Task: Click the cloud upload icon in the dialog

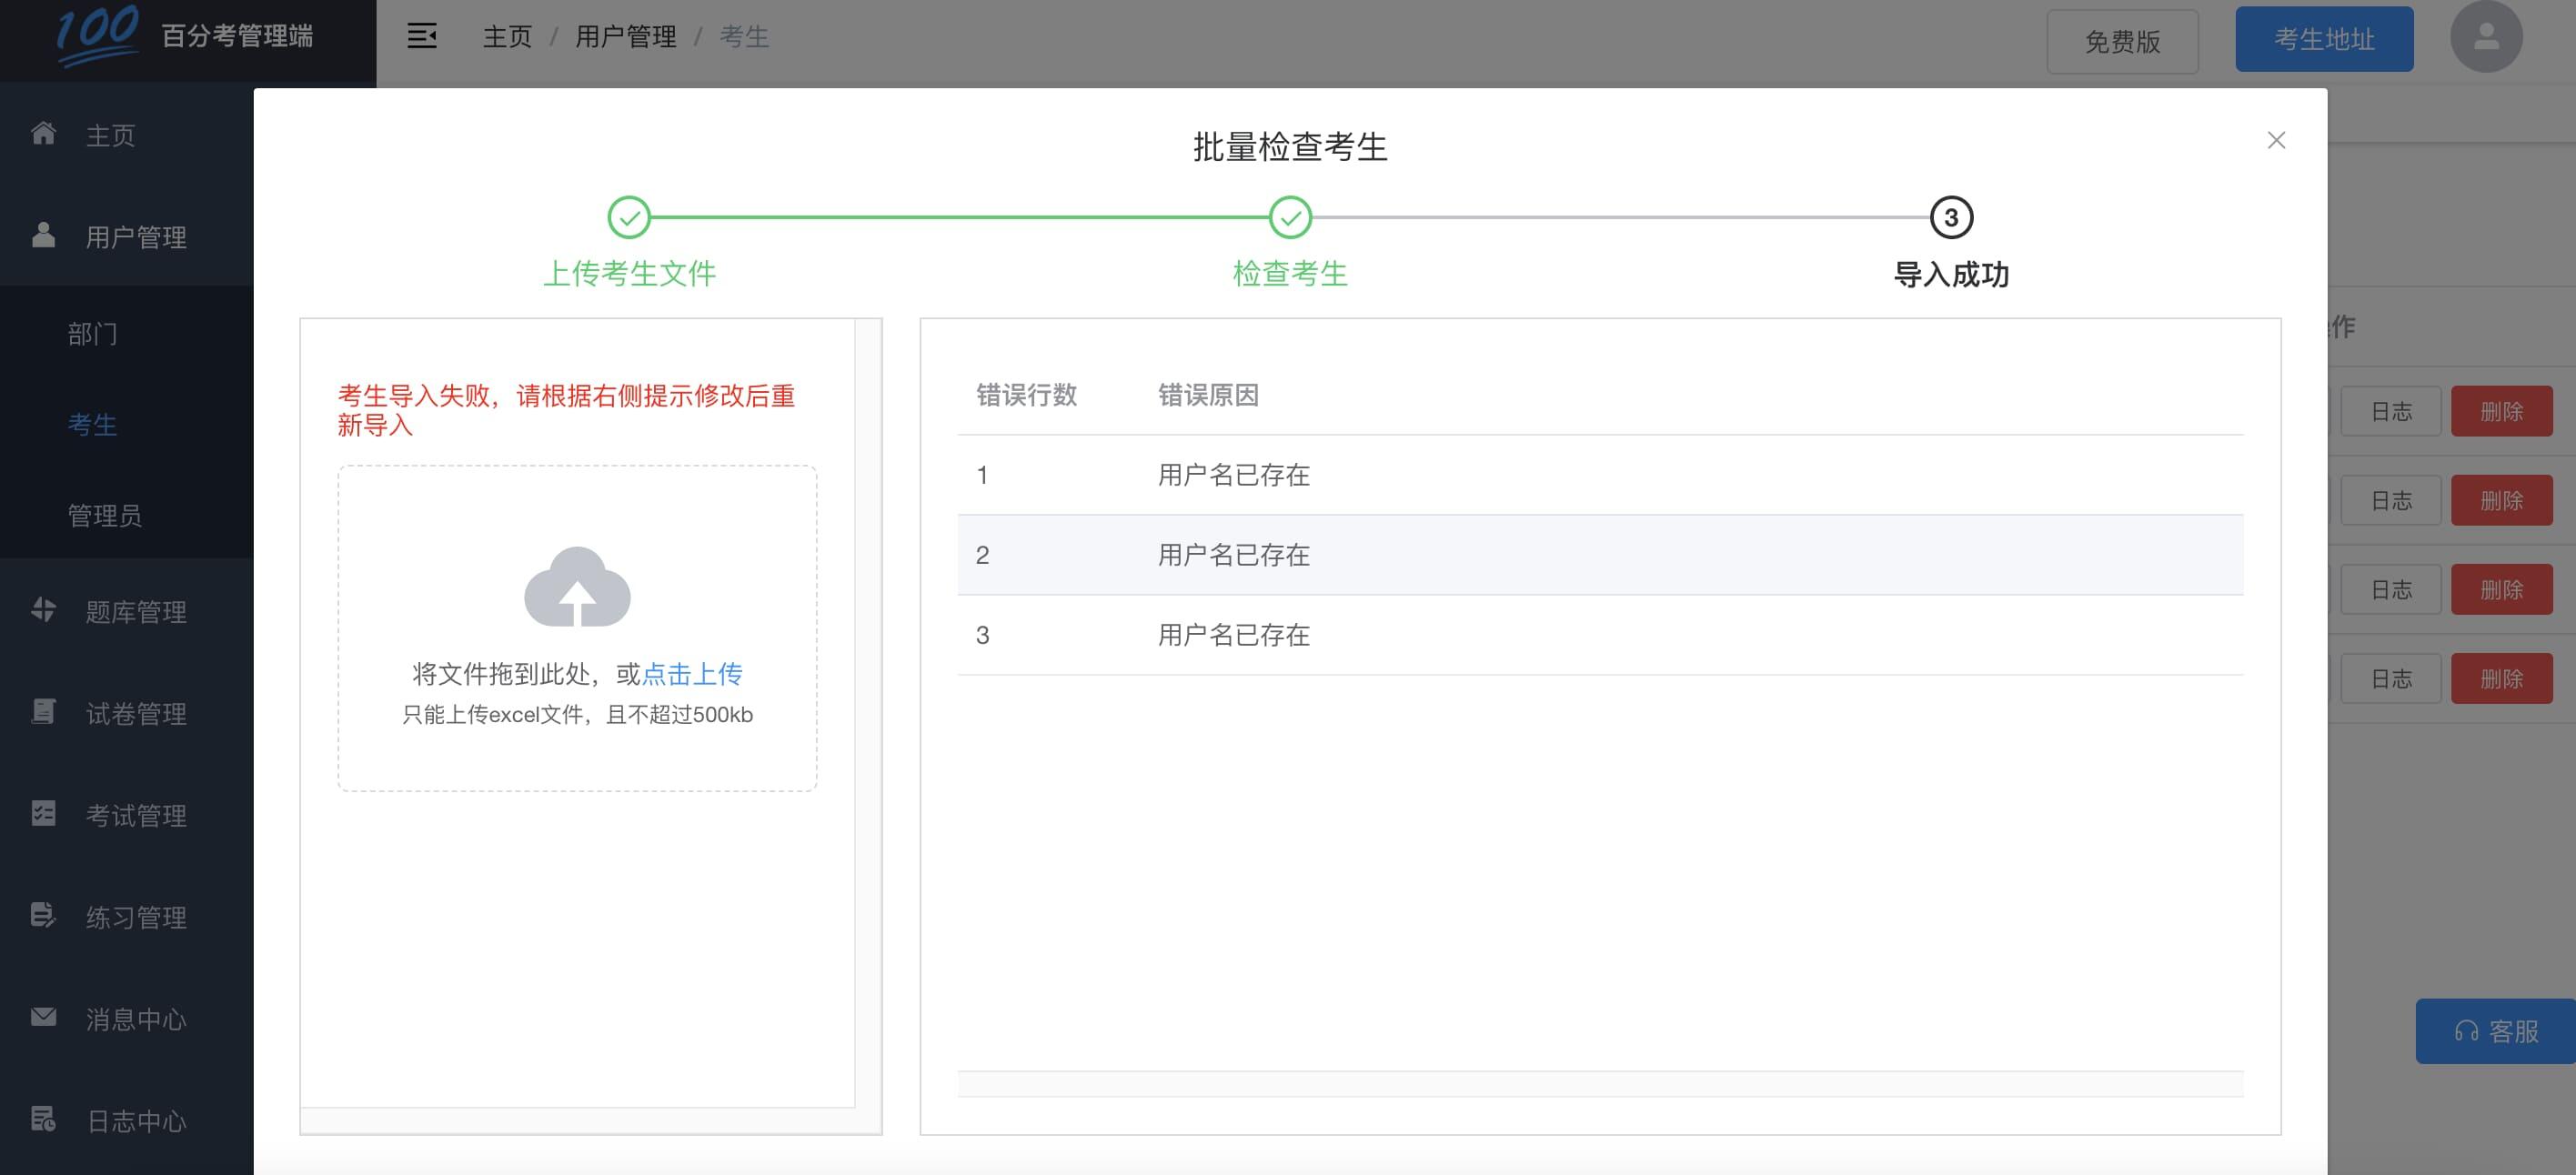Action: click(577, 590)
